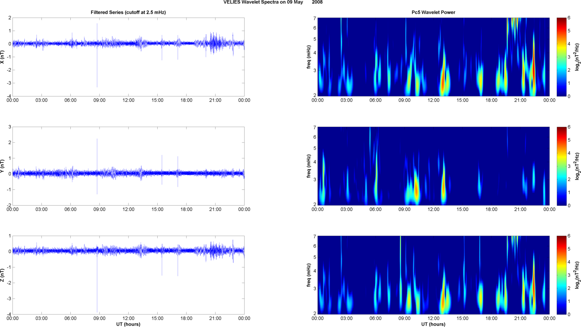Click the '3' tick atop the Y (nT) axis
The image size is (581, 327).
tap(10, 127)
